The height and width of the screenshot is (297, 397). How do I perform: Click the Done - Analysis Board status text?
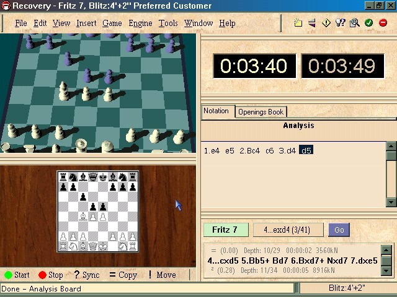(42, 289)
